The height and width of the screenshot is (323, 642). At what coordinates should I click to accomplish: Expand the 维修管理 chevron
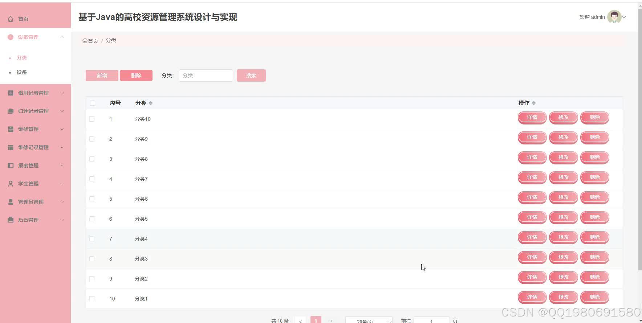62,129
